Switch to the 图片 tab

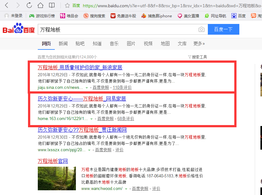pyautogui.click(x=131, y=43)
